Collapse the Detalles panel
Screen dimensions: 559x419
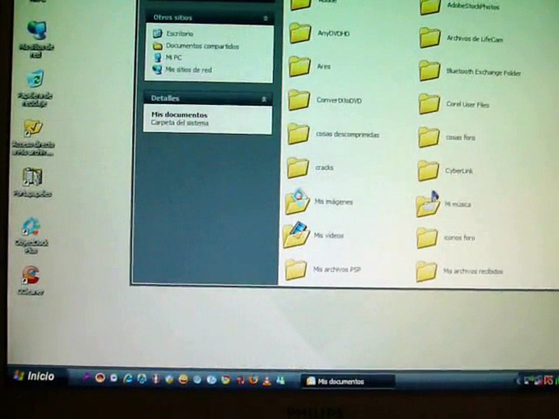click(264, 99)
